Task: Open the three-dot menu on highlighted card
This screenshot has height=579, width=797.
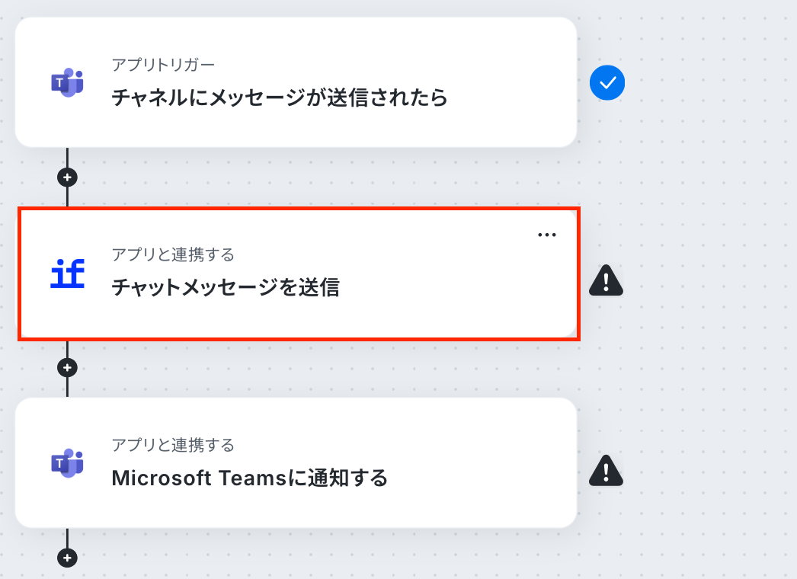Action: (x=547, y=235)
